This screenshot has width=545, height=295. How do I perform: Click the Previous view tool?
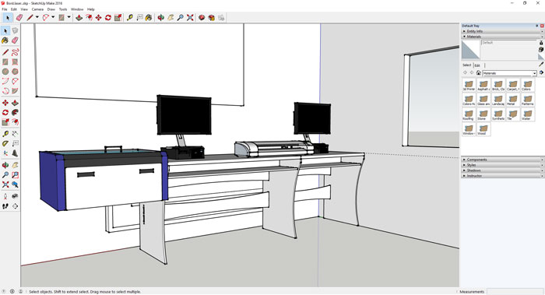point(15,184)
